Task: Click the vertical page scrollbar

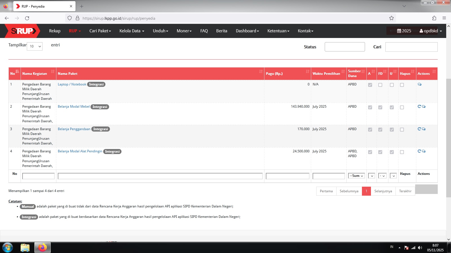Action: (448, 138)
